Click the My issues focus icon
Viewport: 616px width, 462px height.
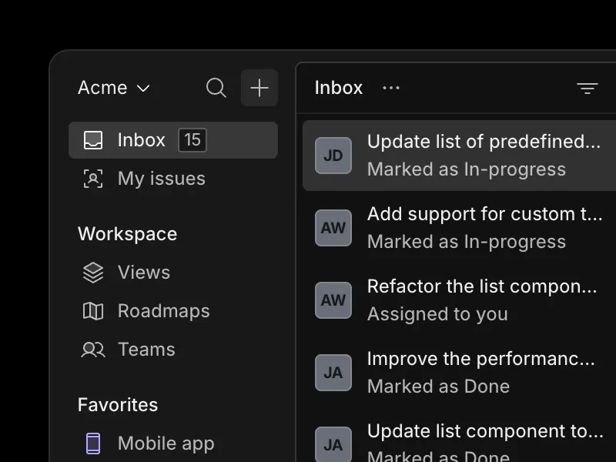tap(93, 179)
